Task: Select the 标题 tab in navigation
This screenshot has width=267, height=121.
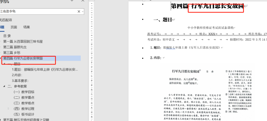Action: (x=2, y=27)
